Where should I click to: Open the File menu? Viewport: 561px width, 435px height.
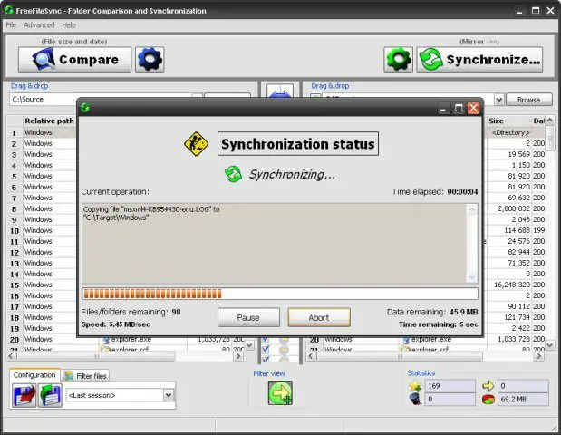pyautogui.click(x=11, y=25)
